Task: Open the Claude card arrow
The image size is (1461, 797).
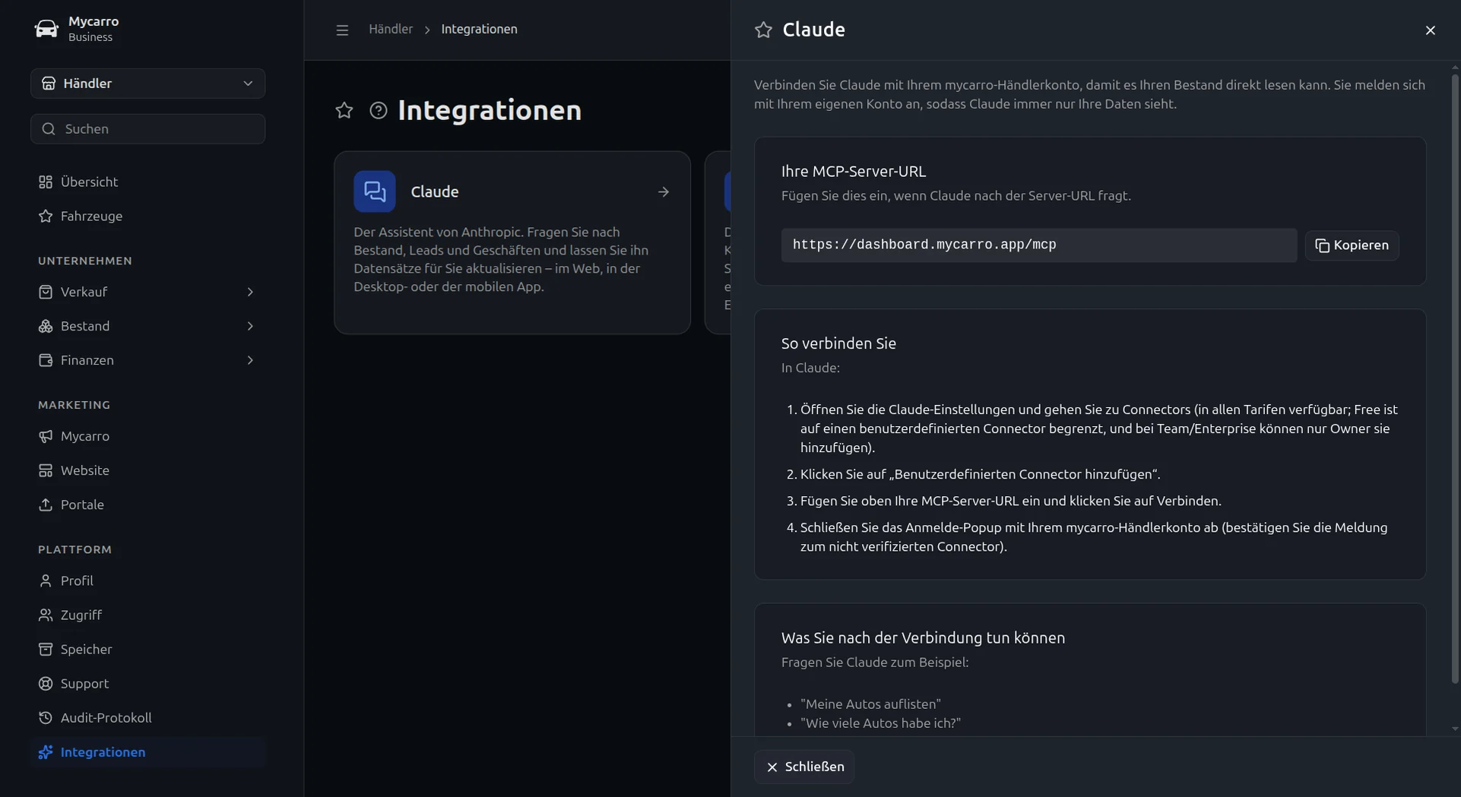Action: point(664,192)
